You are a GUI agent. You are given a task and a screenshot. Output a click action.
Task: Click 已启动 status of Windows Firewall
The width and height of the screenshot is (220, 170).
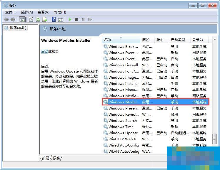(x=162, y=65)
